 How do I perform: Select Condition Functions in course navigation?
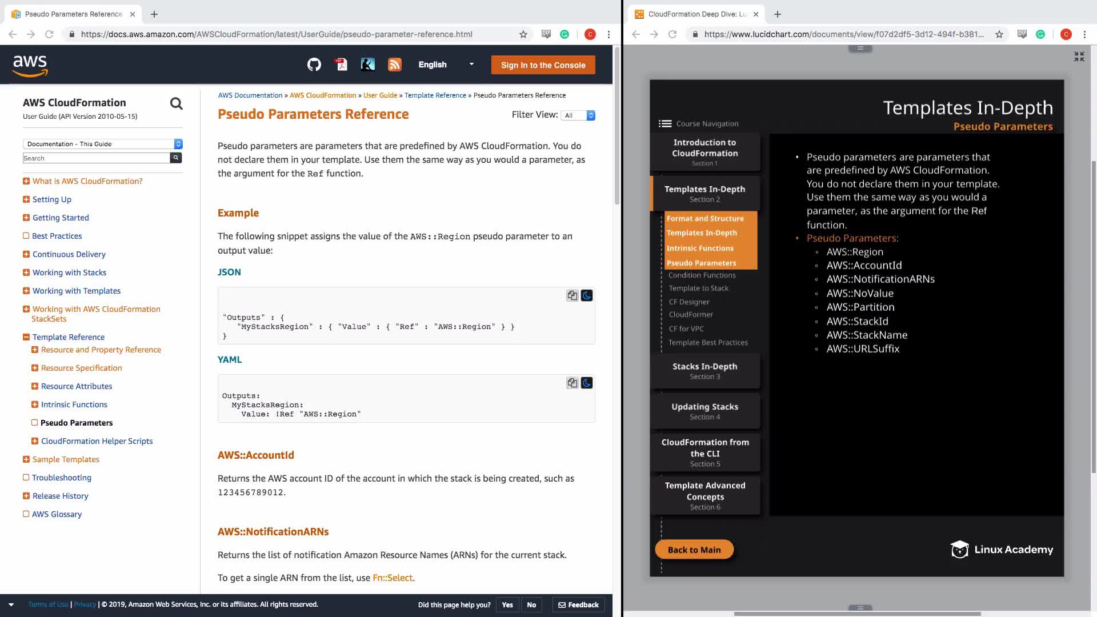tap(702, 275)
